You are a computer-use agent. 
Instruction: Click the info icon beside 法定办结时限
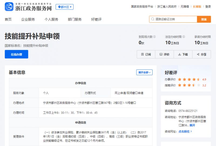tap(184, 37)
